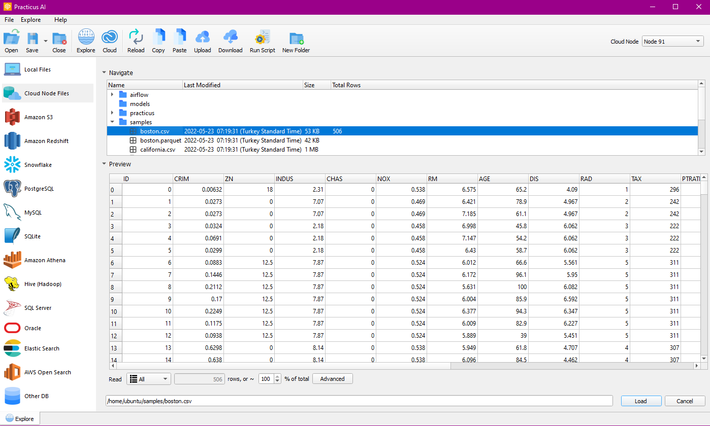
Task: Upload a file with the Upload icon
Action: [x=202, y=41]
